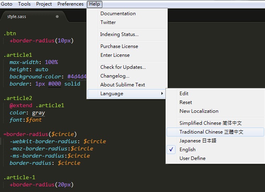
Task: Open the Preferences menu
Action: tap(71, 4)
